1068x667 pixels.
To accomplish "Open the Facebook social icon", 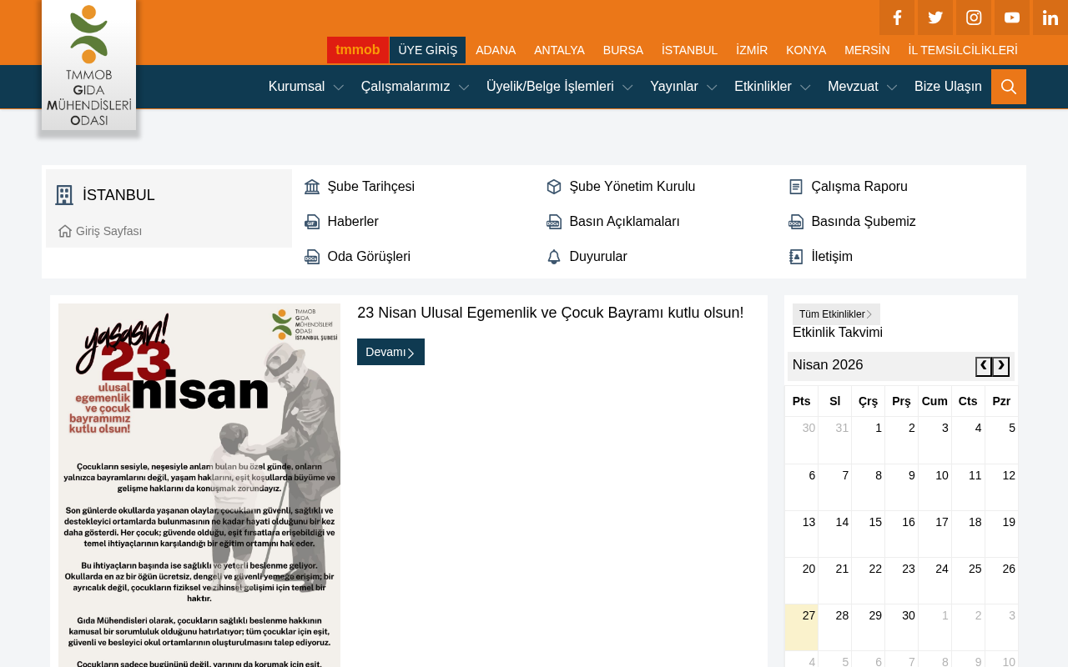I will (x=898, y=18).
